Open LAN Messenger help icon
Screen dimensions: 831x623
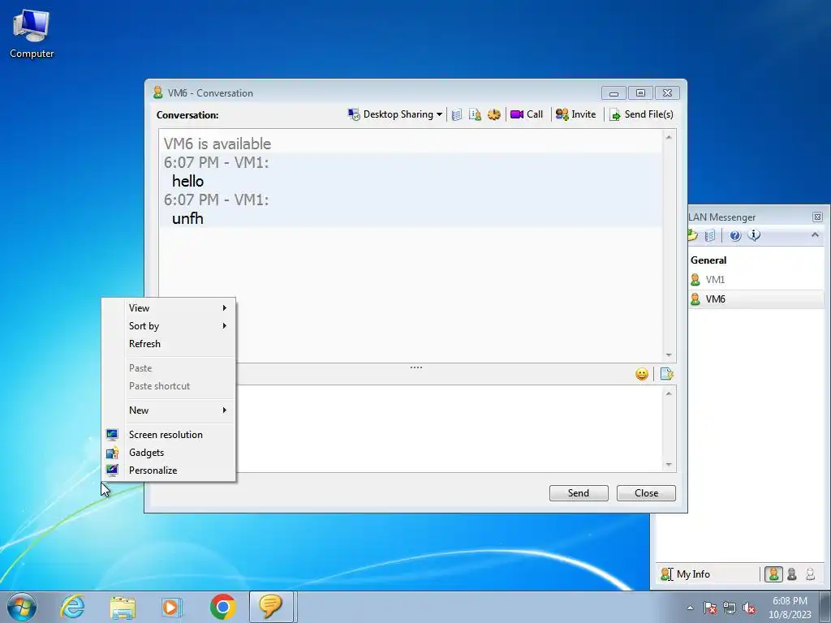735,236
